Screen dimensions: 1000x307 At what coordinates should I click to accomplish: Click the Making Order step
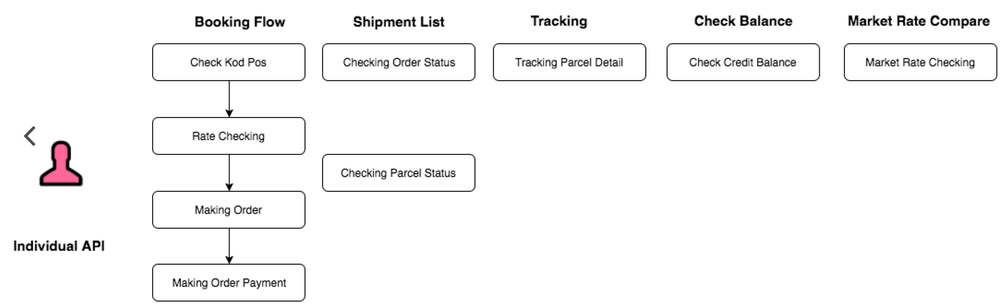point(229,210)
